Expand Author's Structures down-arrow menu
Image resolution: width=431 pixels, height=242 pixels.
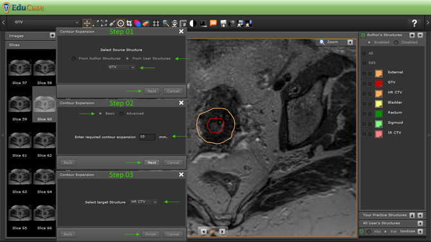point(420,35)
